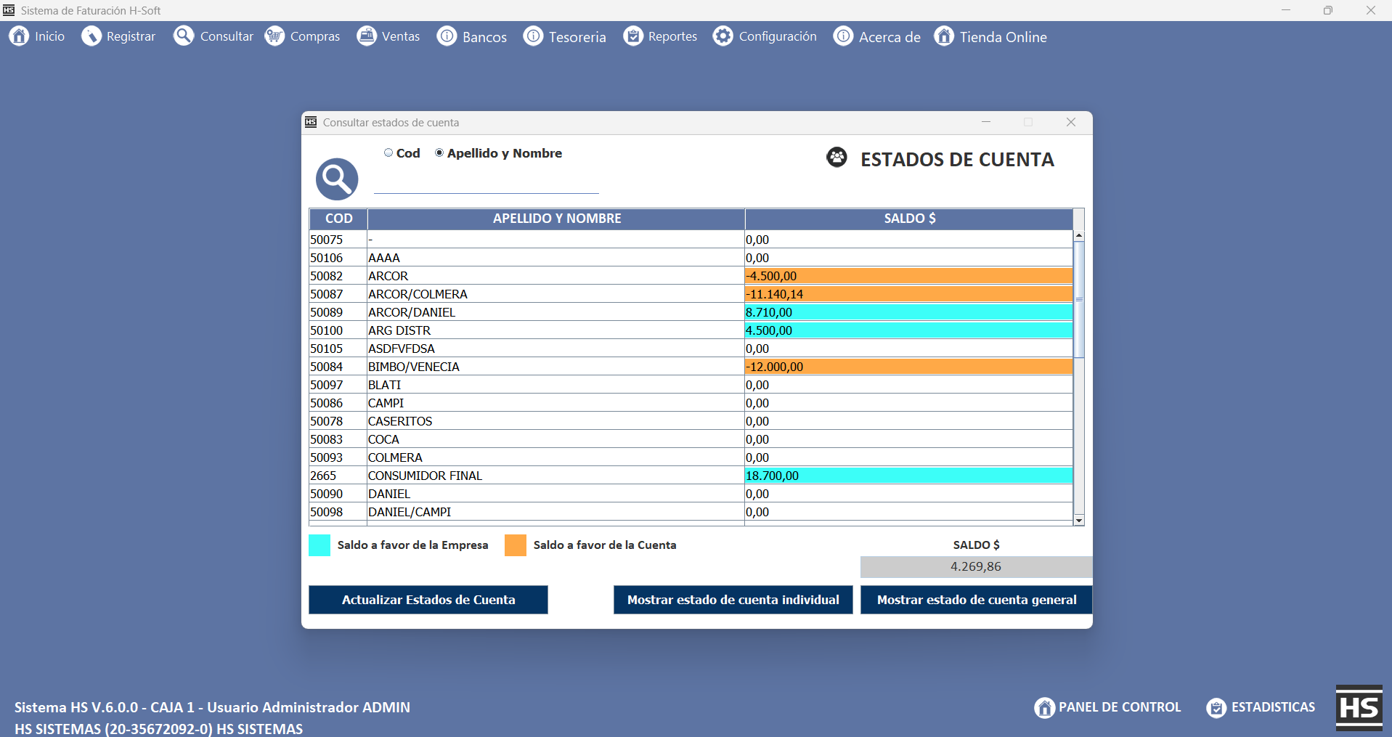
Task: Click the Tesoreria circle icon
Action: point(533,36)
